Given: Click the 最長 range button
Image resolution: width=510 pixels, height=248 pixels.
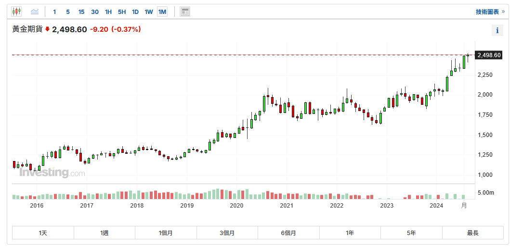Looking at the screenshot, I should pyautogui.click(x=472, y=233).
